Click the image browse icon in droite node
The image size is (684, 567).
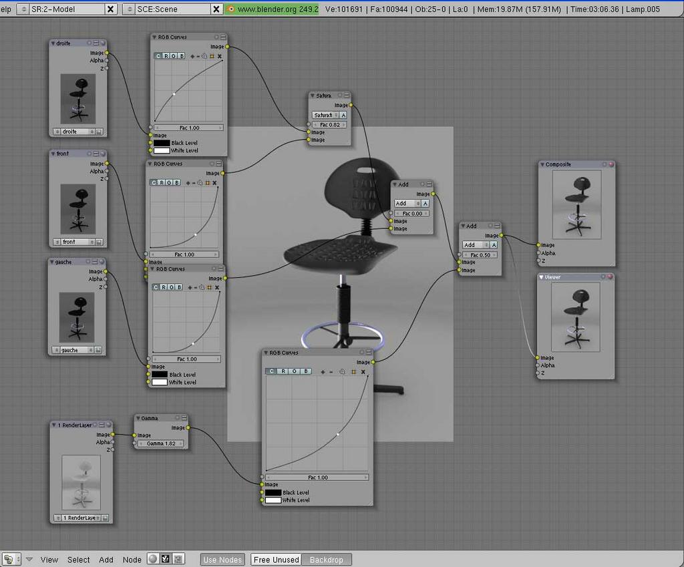tap(99, 132)
